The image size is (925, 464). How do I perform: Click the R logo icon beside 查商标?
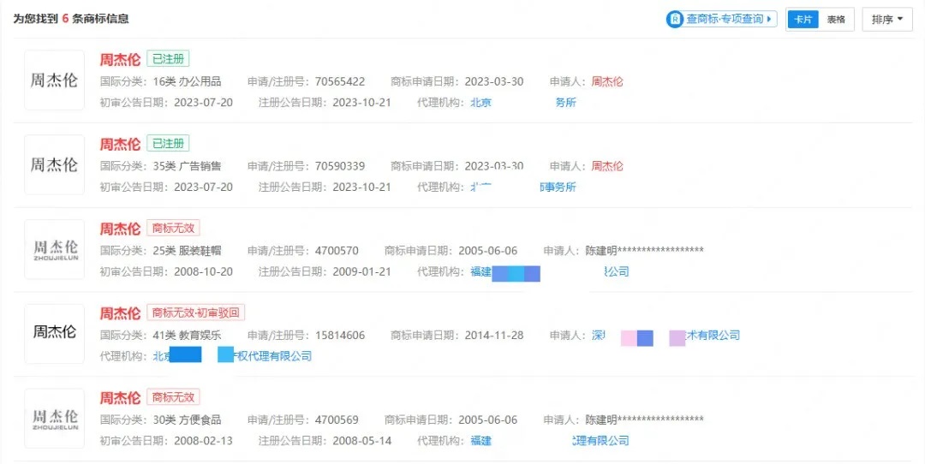[674, 19]
